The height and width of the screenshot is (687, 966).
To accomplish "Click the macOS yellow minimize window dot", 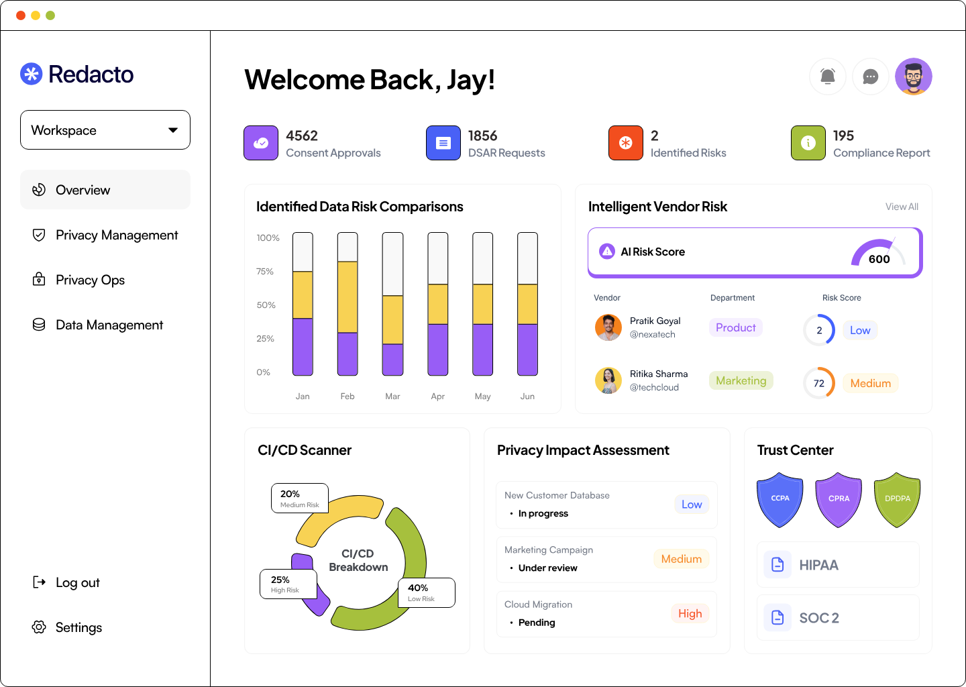I will (x=36, y=15).
